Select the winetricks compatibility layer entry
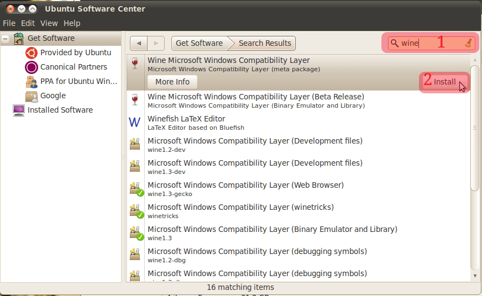The image size is (482, 296). coord(298,212)
